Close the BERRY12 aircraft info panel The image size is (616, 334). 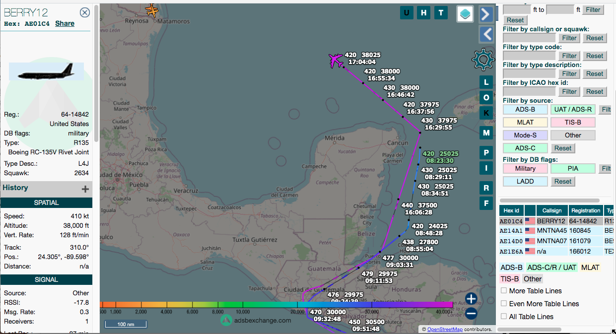point(85,13)
